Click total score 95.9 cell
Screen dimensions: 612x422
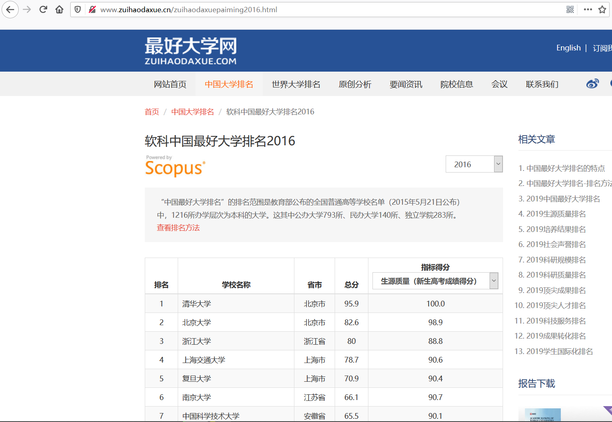[351, 304]
